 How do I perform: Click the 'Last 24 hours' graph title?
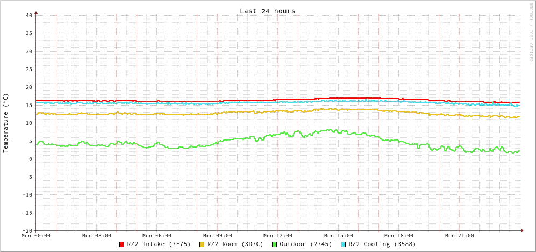tap(267, 11)
